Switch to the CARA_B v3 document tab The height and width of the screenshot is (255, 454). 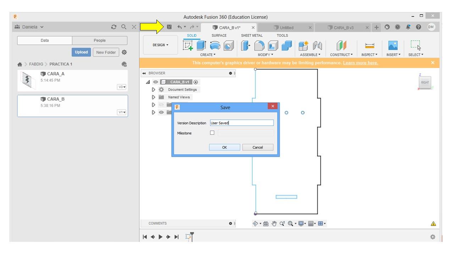[x=343, y=28]
